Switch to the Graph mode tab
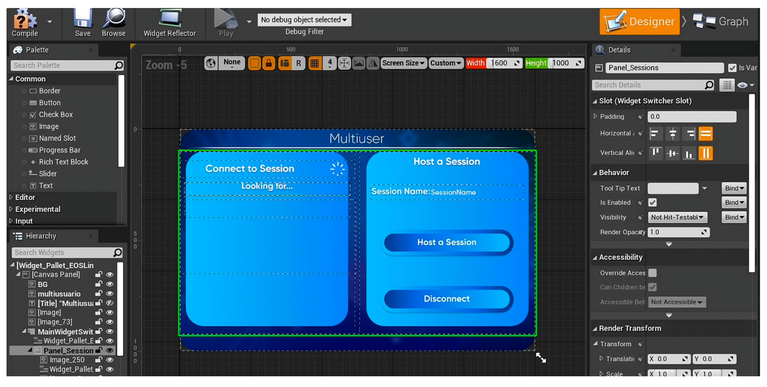Screen dimensions: 767x387 click(720, 21)
